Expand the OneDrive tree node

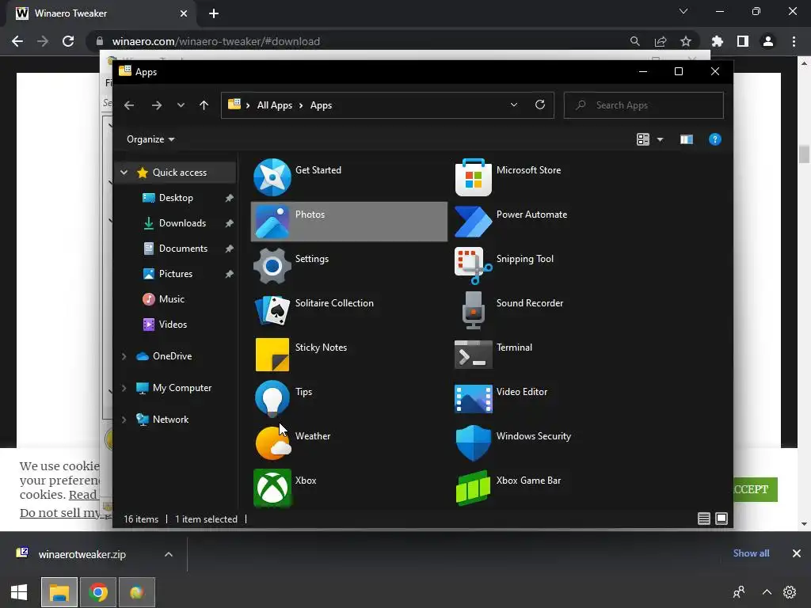tap(124, 356)
